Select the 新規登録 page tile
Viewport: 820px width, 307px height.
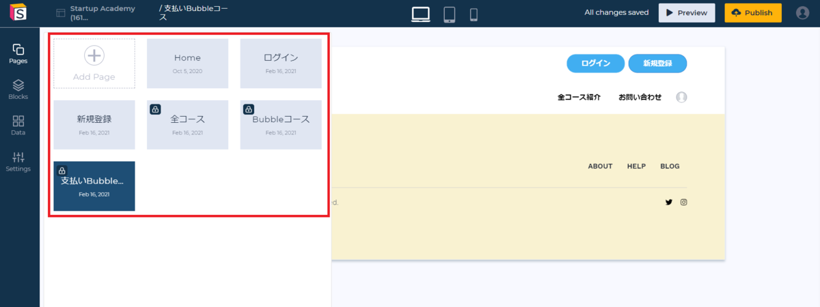[94, 125]
